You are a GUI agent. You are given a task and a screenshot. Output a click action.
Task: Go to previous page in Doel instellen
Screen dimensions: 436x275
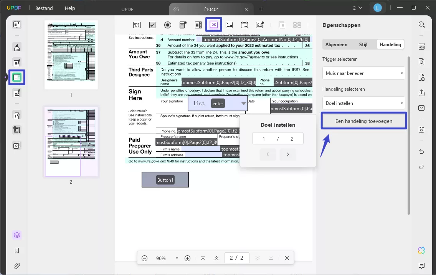click(268, 154)
